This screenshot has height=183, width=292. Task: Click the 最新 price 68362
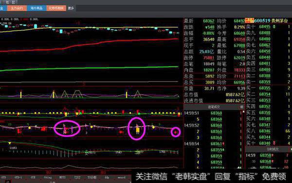(209, 21)
